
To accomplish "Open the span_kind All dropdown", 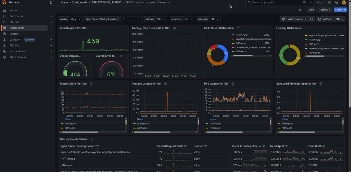I will tap(215, 19).
